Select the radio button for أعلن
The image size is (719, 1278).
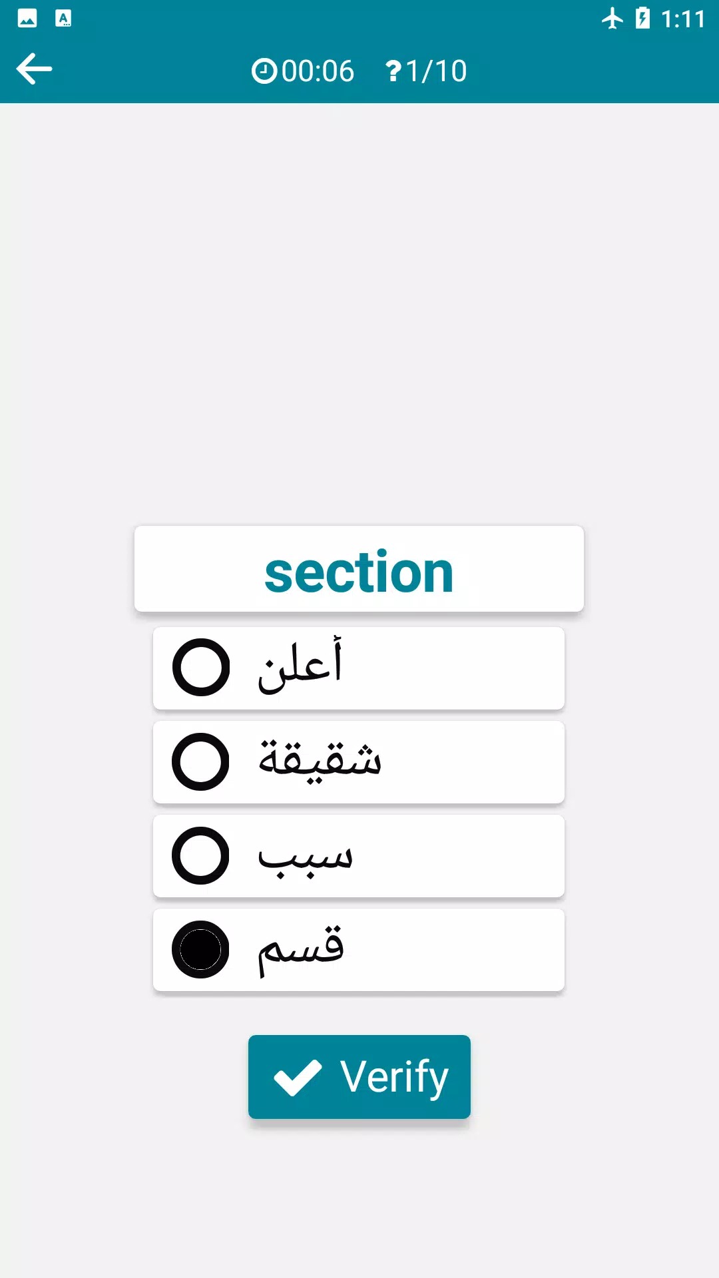[x=201, y=668]
